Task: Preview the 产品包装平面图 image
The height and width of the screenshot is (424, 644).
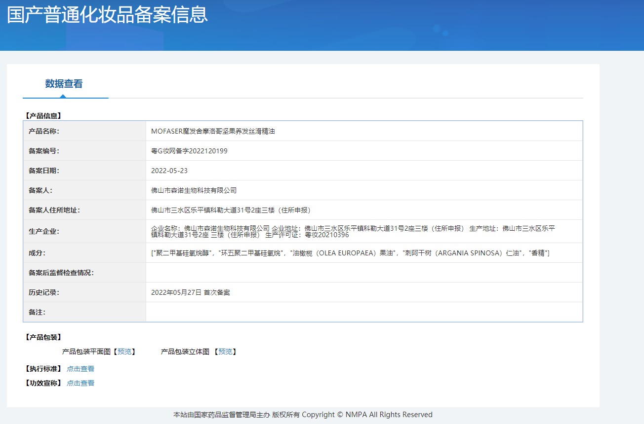Action: (x=124, y=352)
